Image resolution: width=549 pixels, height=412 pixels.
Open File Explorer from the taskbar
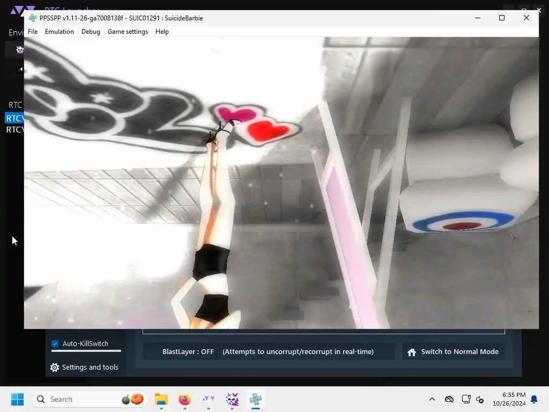pos(161,399)
